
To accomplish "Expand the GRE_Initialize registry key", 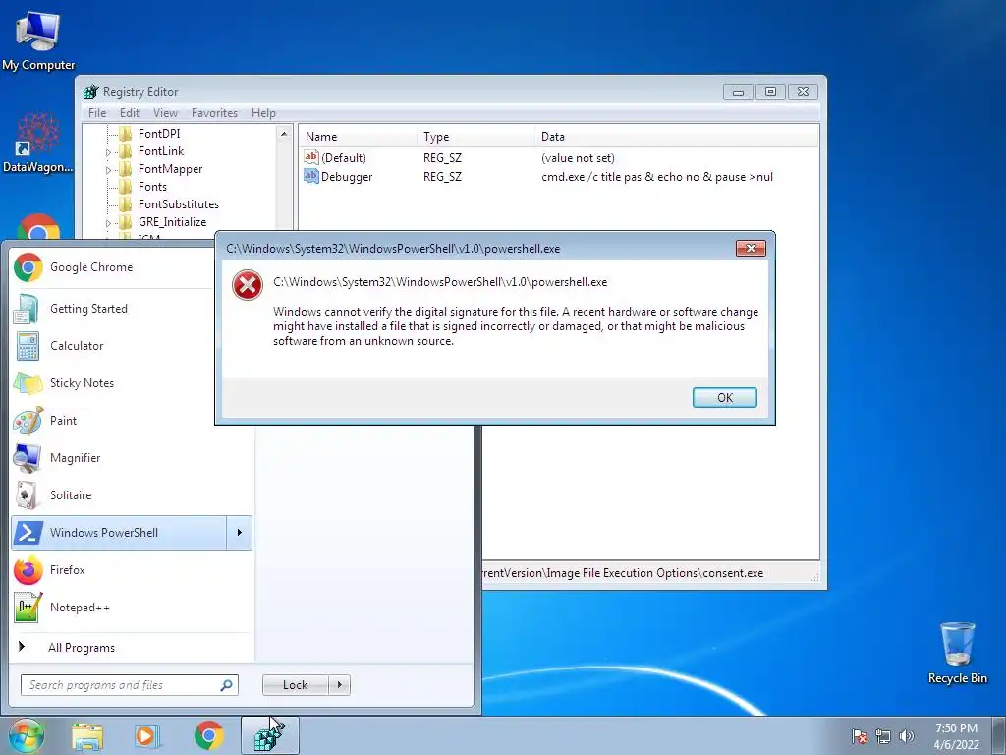I will tap(108, 223).
